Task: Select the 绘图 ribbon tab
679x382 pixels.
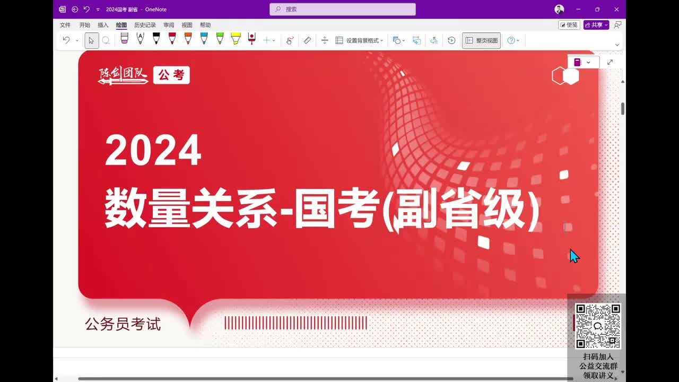Action: [121, 25]
